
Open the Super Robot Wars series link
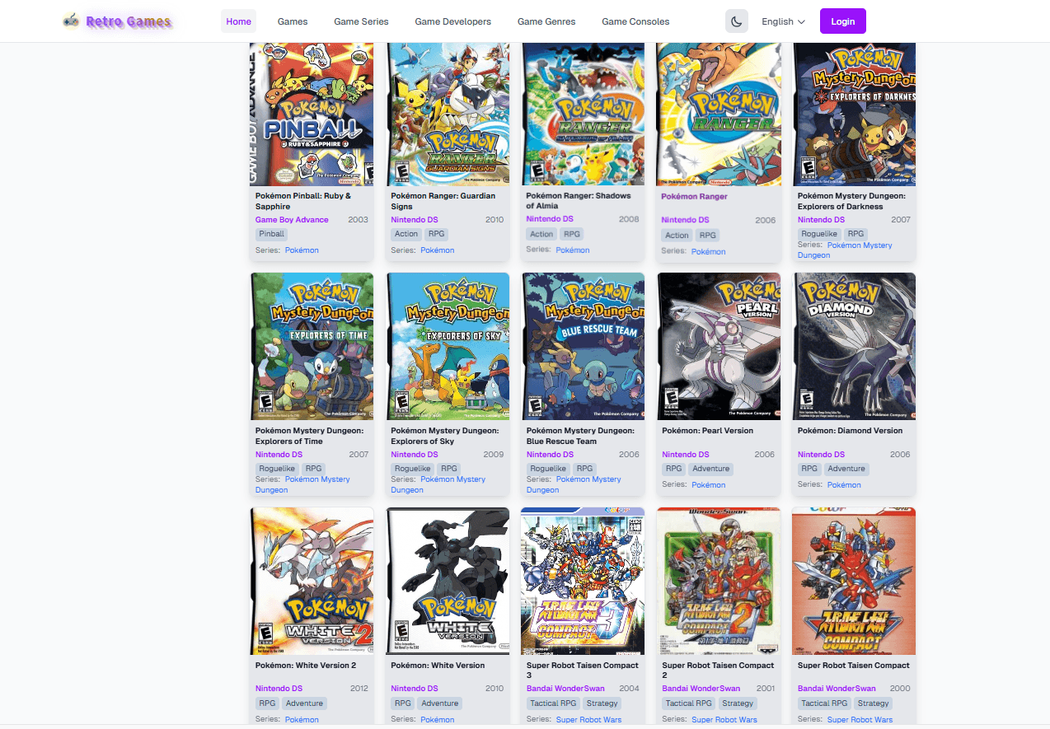860,719
